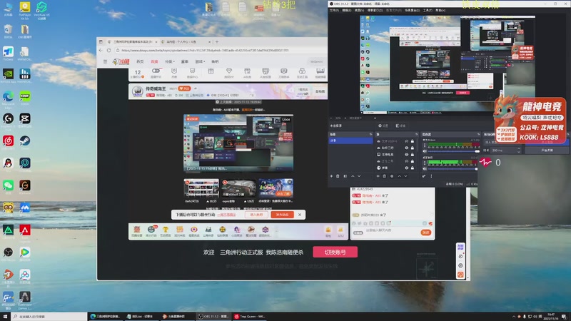Click the site logo in the browser page
The image size is (571, 321).
121,61
